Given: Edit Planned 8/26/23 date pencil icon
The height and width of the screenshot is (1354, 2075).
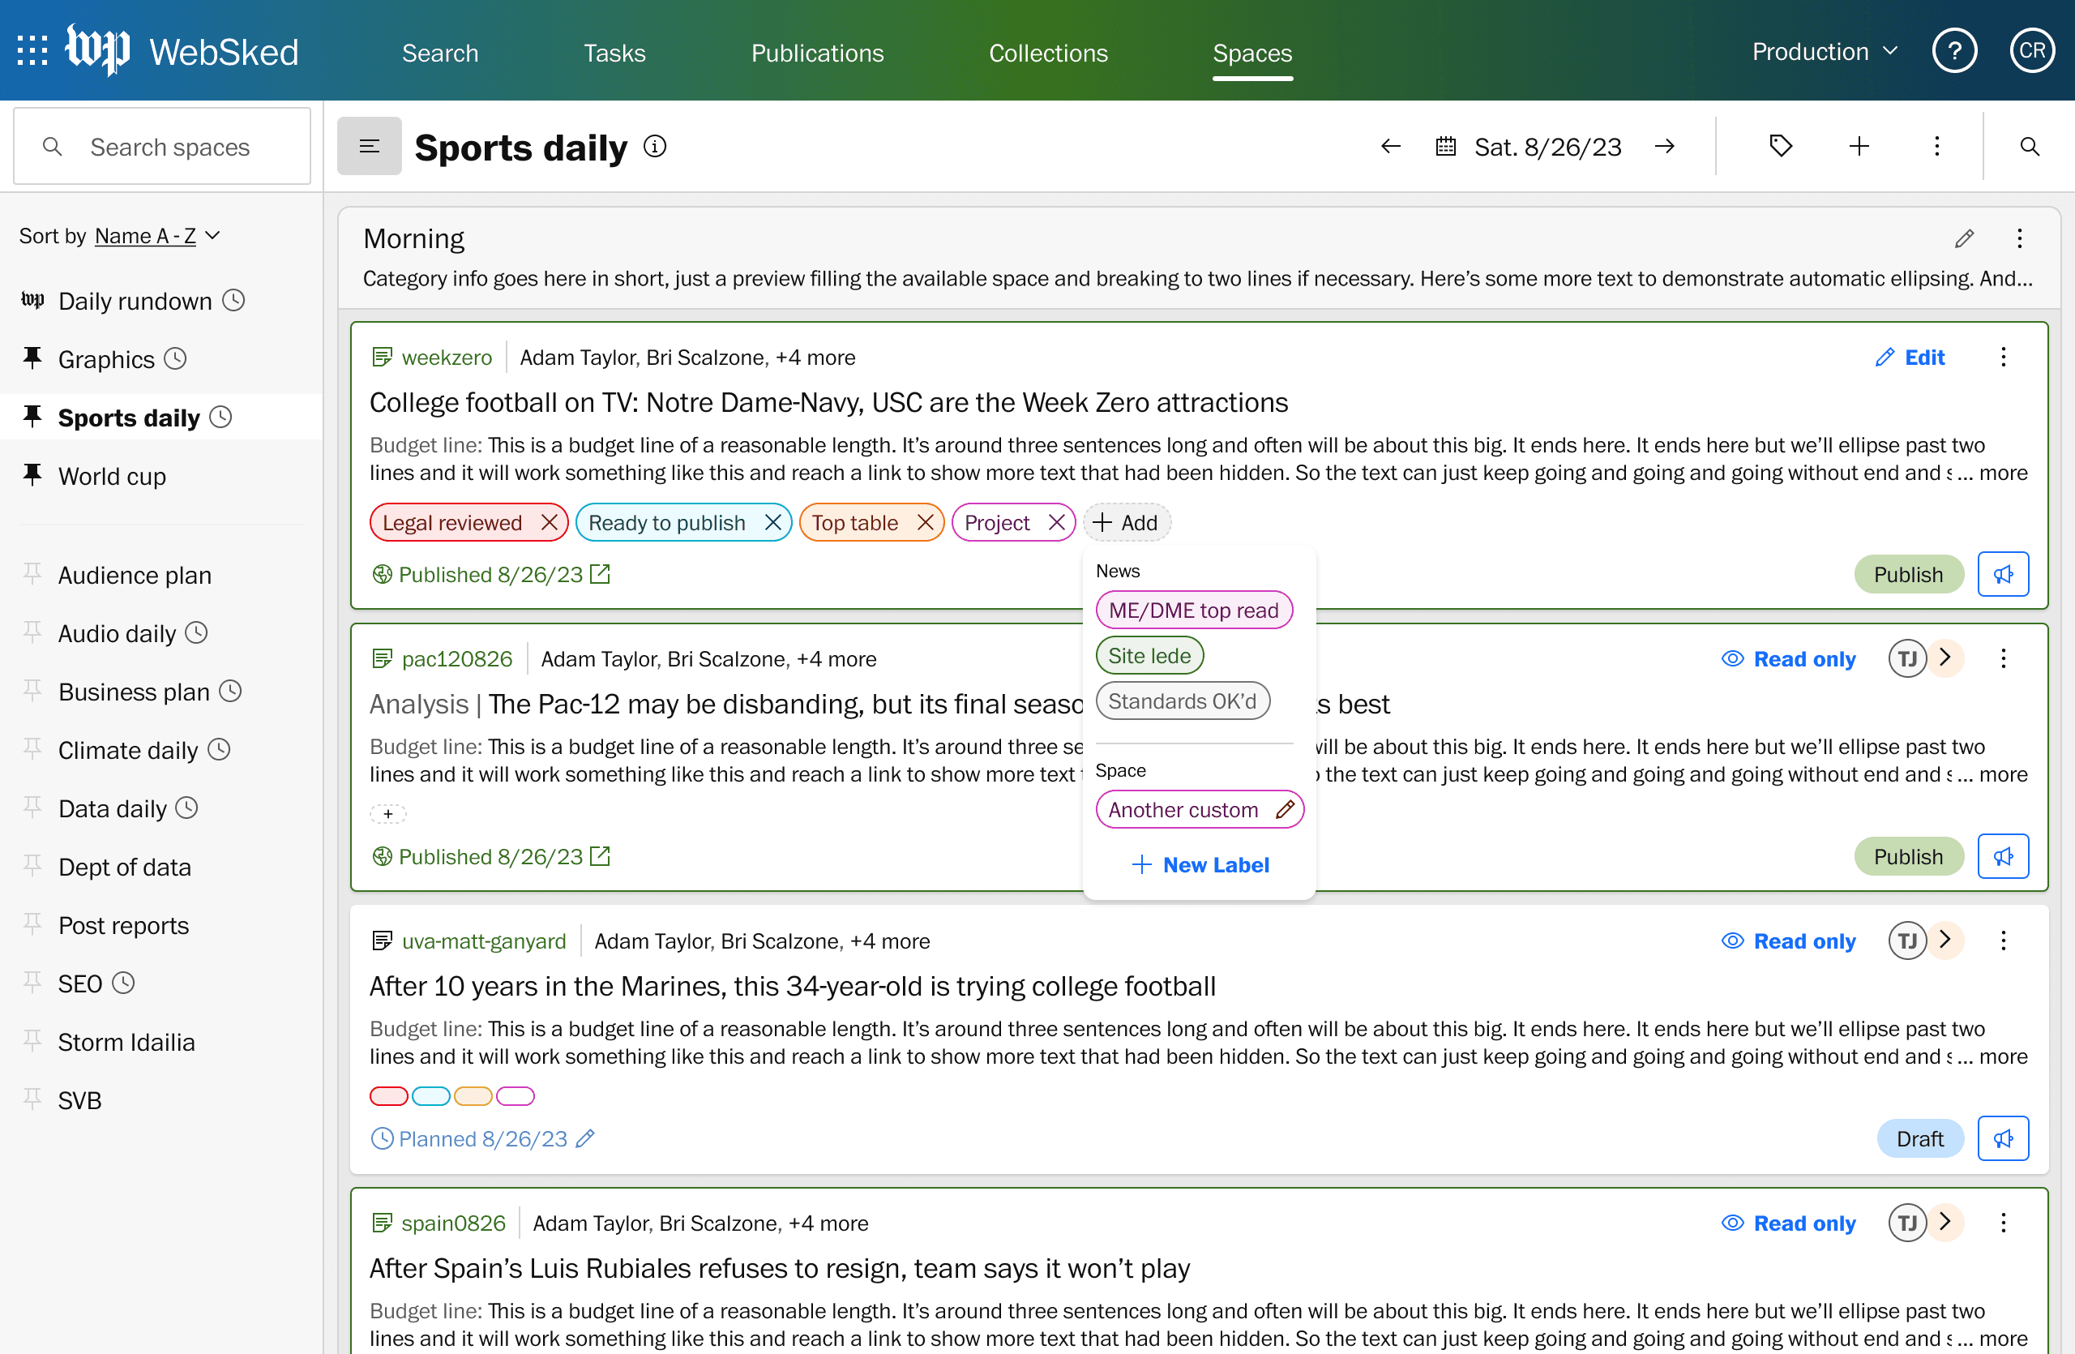Looking at the screenshot, I should (x=585, y=1138).
